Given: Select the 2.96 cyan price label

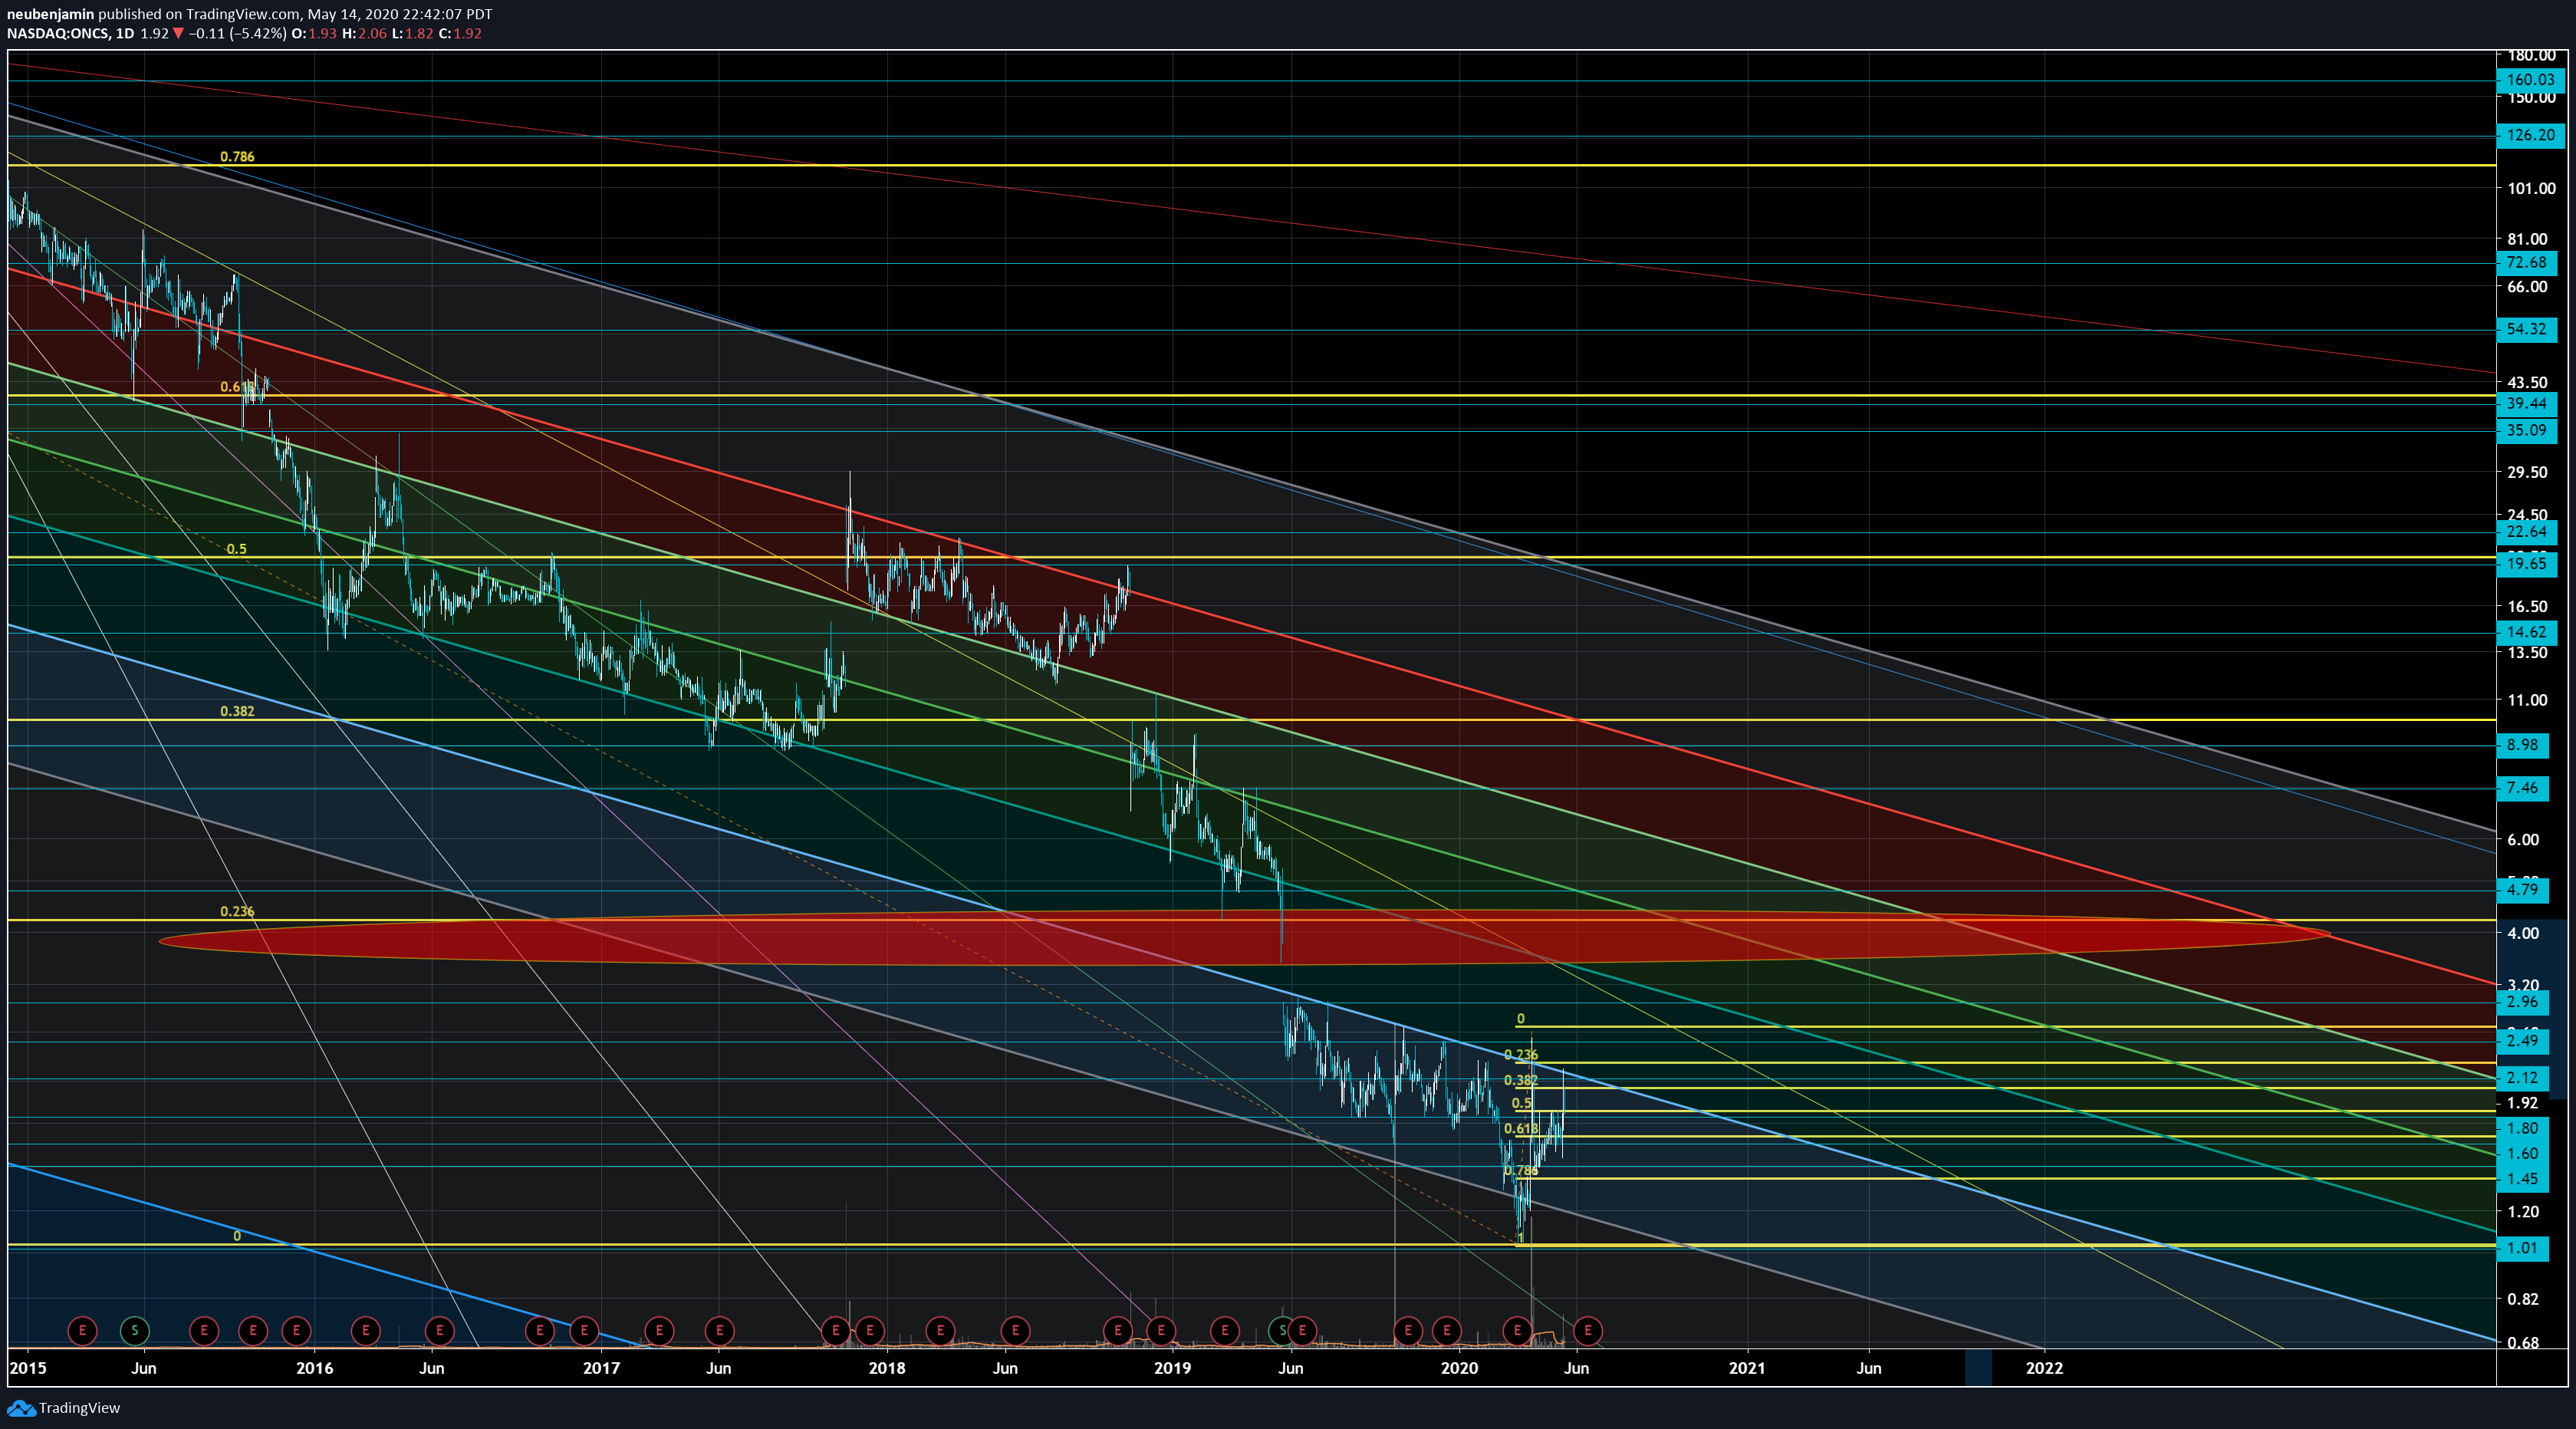Looking at the screenshot, I should coord(2522,1002).
